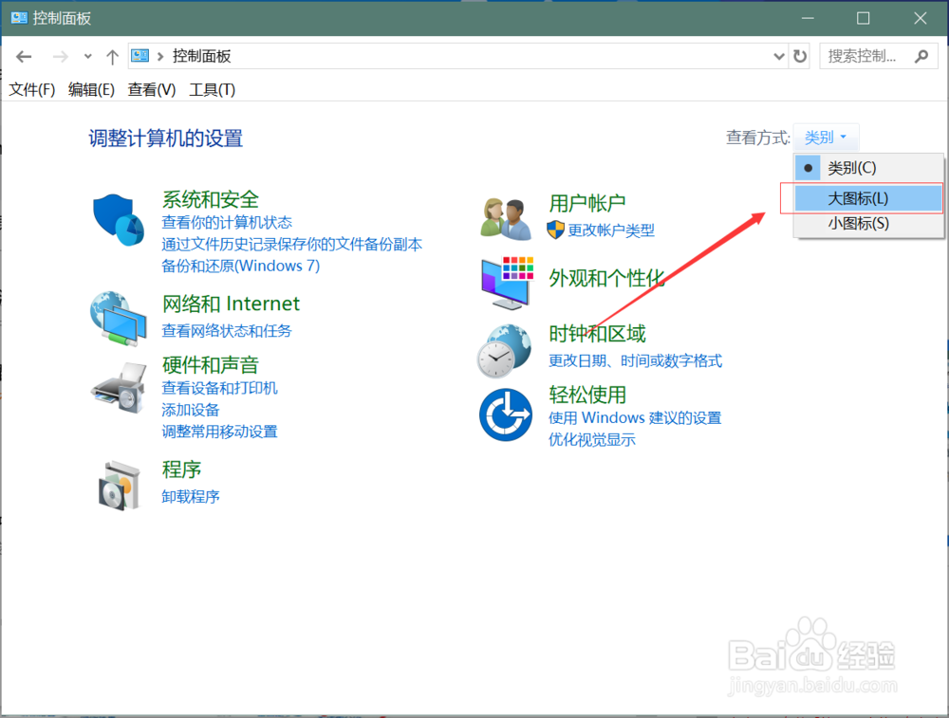Click the Control Panel icon in address bar
The height and width of the screenshot is (718, 949).
point(140,56)
